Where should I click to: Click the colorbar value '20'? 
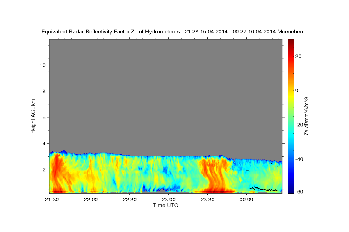[x=298, y=56]
